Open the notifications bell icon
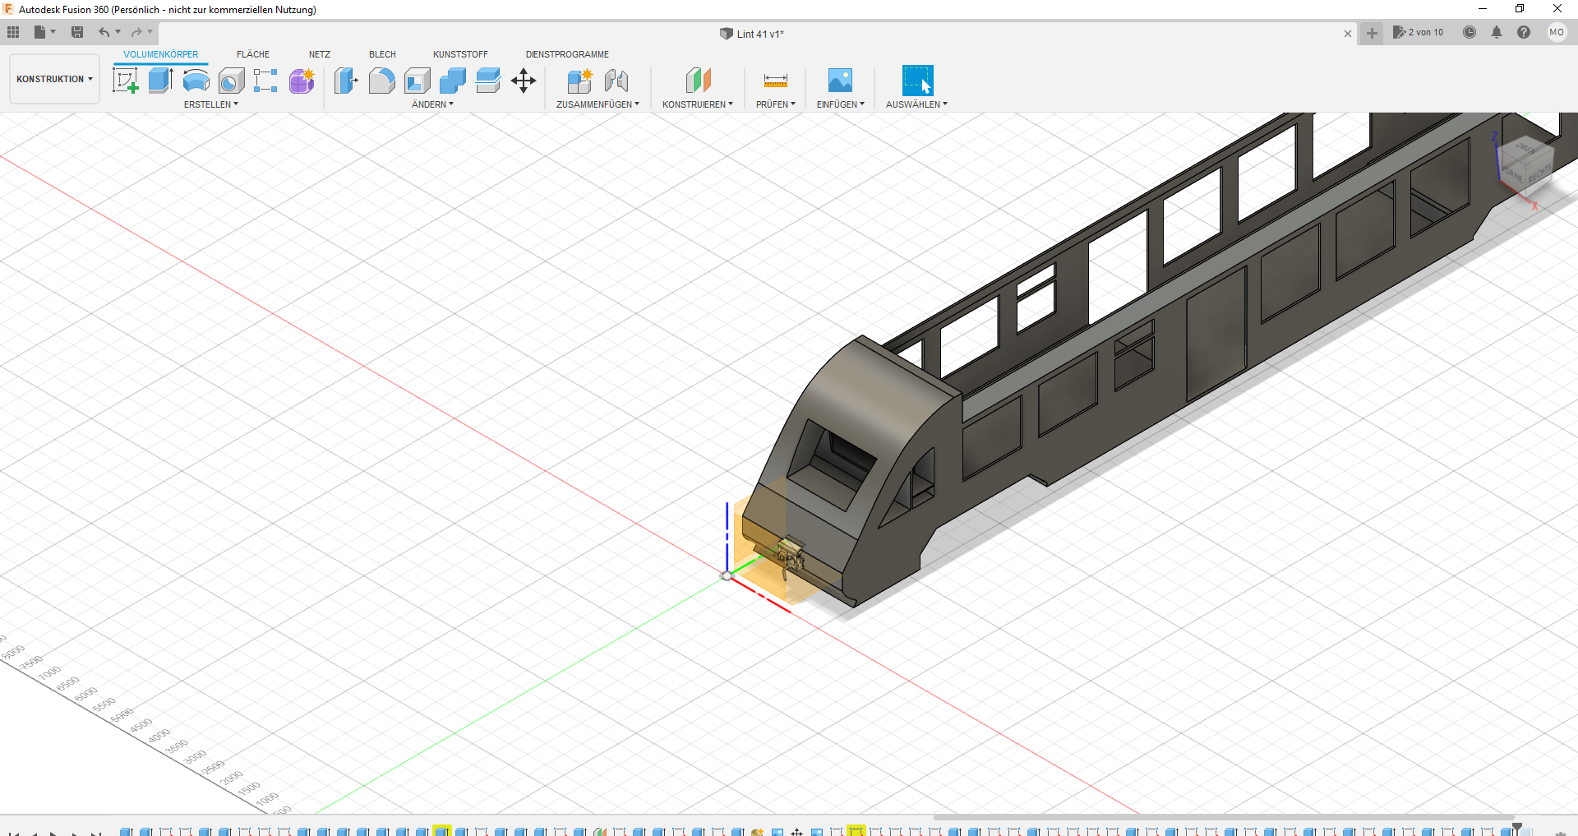The image size is (1578, 836). 1497,32
